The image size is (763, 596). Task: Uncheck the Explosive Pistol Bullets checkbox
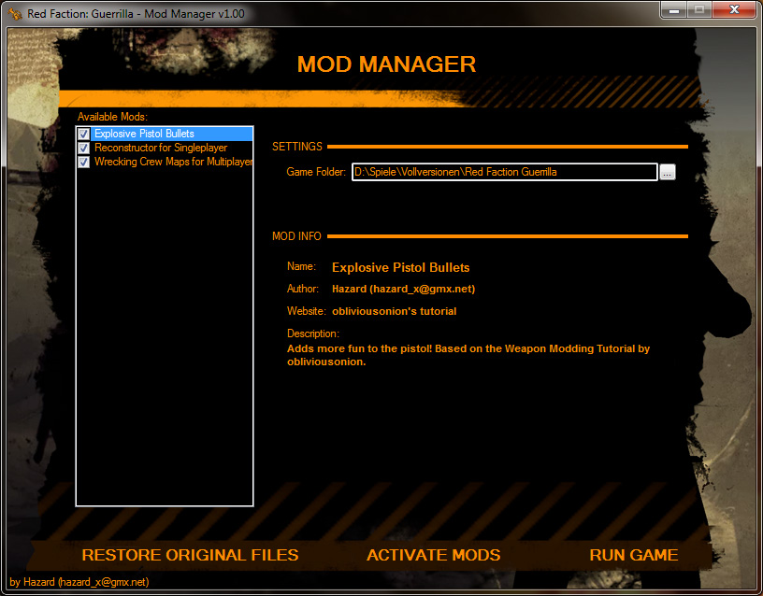[84, 135]
